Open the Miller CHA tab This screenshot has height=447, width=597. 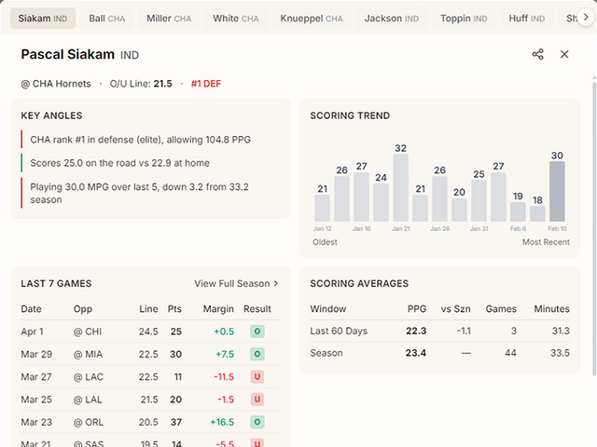(x=169, y=19)
